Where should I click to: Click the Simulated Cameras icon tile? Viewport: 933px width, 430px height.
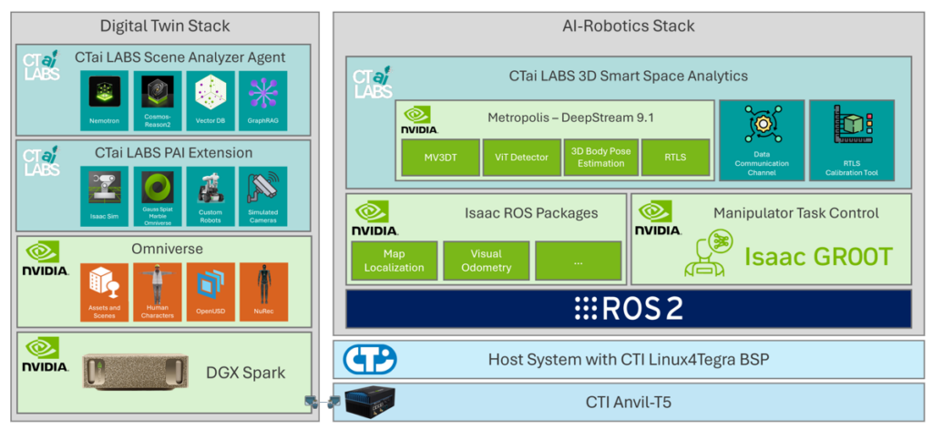pyautogui.click(x=263, y=196)
